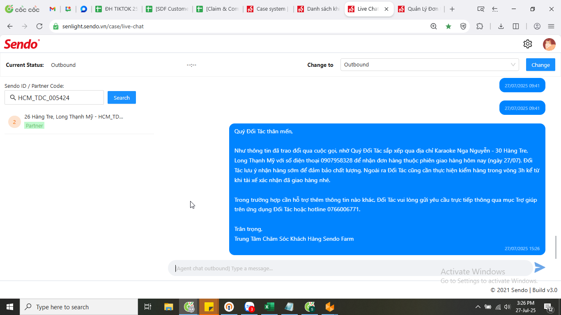
Task: Click the chat vertical scrollbar thumb
Action: (556, 247)
